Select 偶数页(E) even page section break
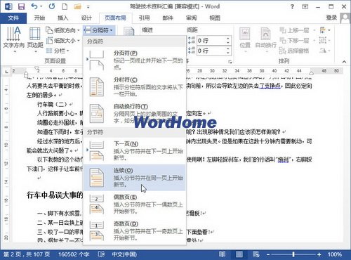This screenshot has height=260, width=351. 135,204
